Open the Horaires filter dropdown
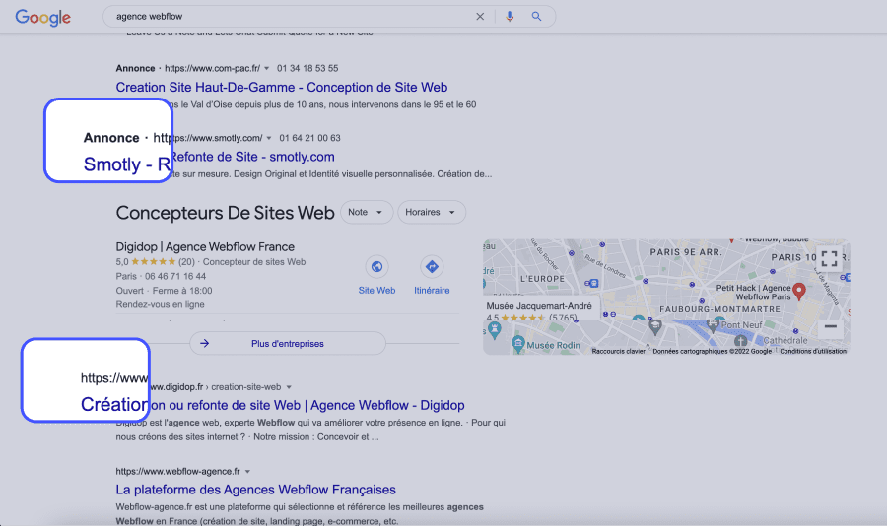The height and width of the screenshot is (526, 887). [431, 212]
